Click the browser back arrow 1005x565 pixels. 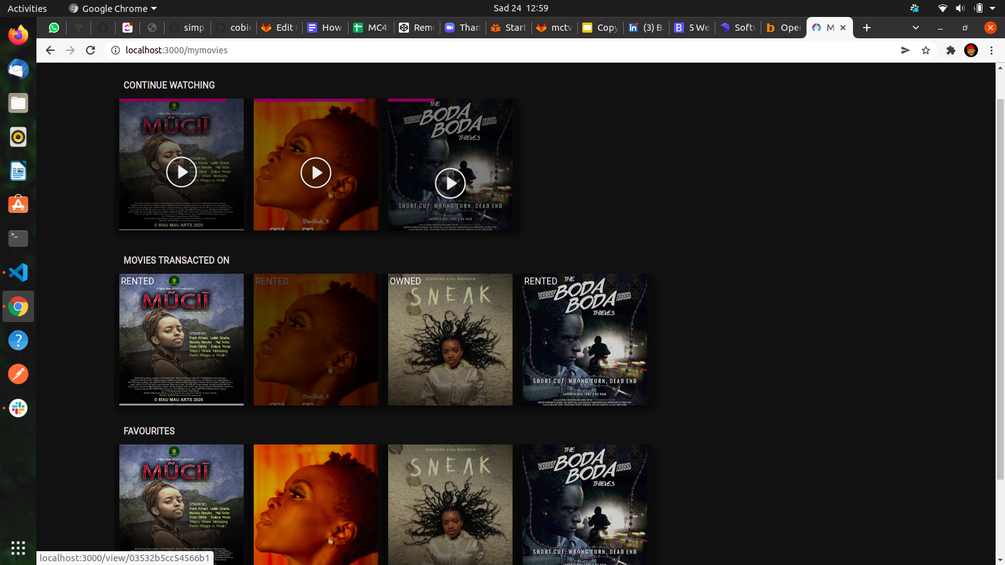coord(50,50)
